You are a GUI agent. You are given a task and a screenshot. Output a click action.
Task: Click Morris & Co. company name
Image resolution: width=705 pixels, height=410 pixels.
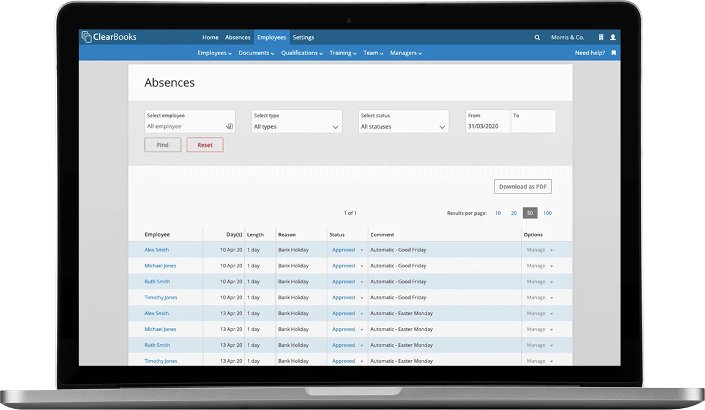568,37
